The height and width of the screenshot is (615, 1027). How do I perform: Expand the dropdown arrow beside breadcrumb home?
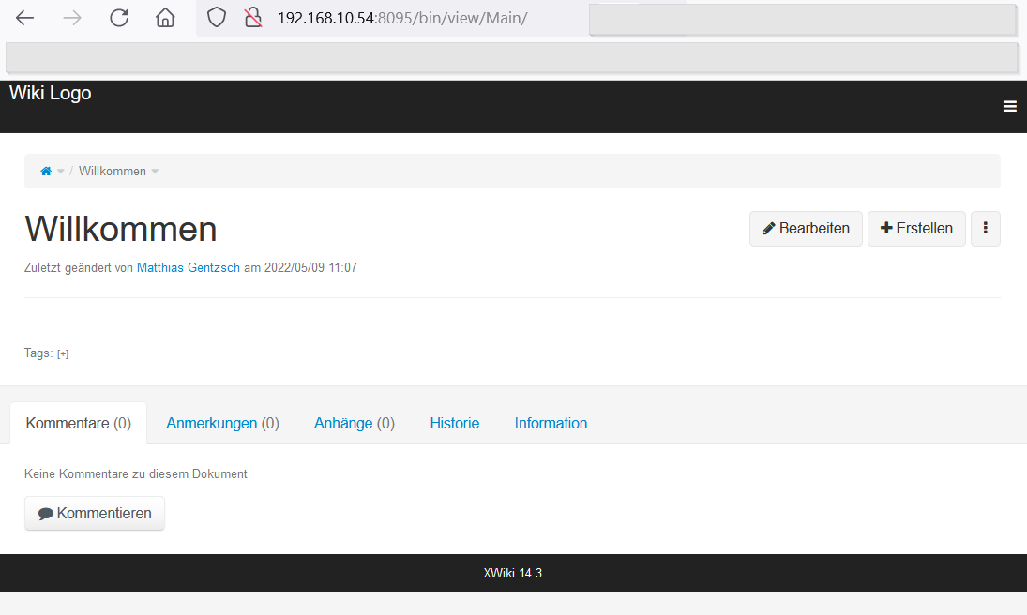[61, 172]
